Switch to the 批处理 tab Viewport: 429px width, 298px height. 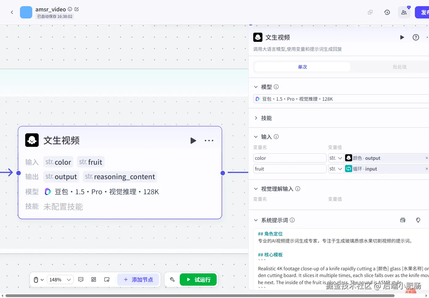point(399,67)
